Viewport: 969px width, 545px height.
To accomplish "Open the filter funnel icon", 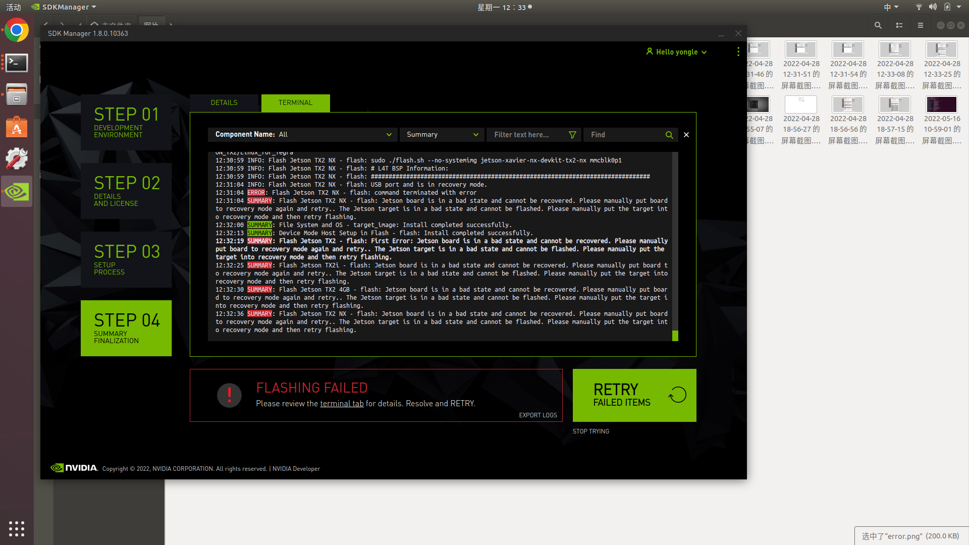I will tap(572, 135).
